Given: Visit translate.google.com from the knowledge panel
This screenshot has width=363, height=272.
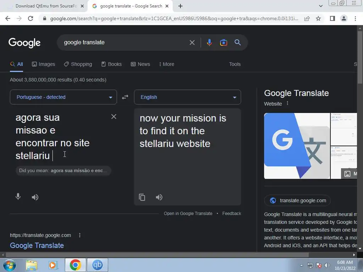Looking at the screenshot, I should (297, 200).
